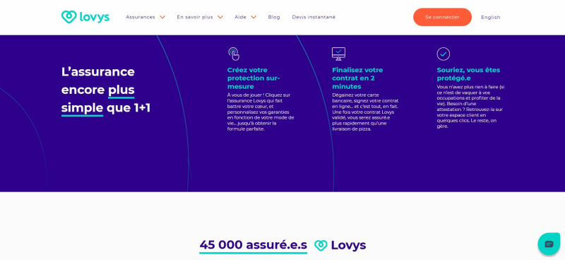Image resolution: width=565 pixels, height=260 pixels.
Task: Click the checkmark circle icon above Souriez
Action: pyautogui.click(x=444, y=54)
